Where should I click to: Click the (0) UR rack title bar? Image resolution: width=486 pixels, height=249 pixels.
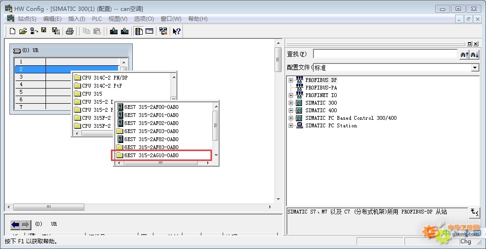point(71,50)
